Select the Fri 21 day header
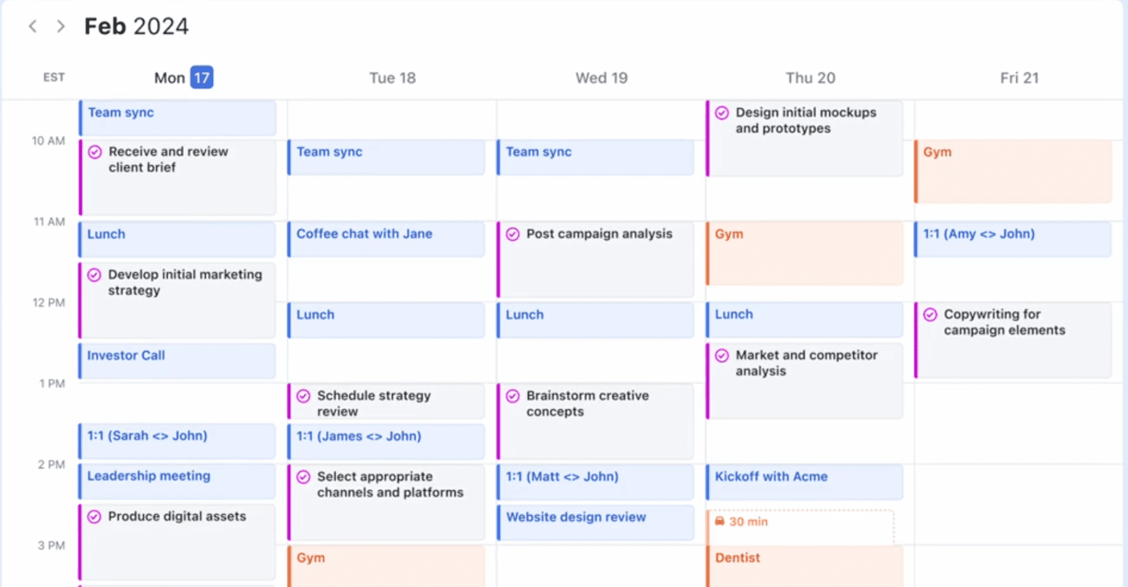Viewport: 1128px width, 587px height. click(1018, 77)
